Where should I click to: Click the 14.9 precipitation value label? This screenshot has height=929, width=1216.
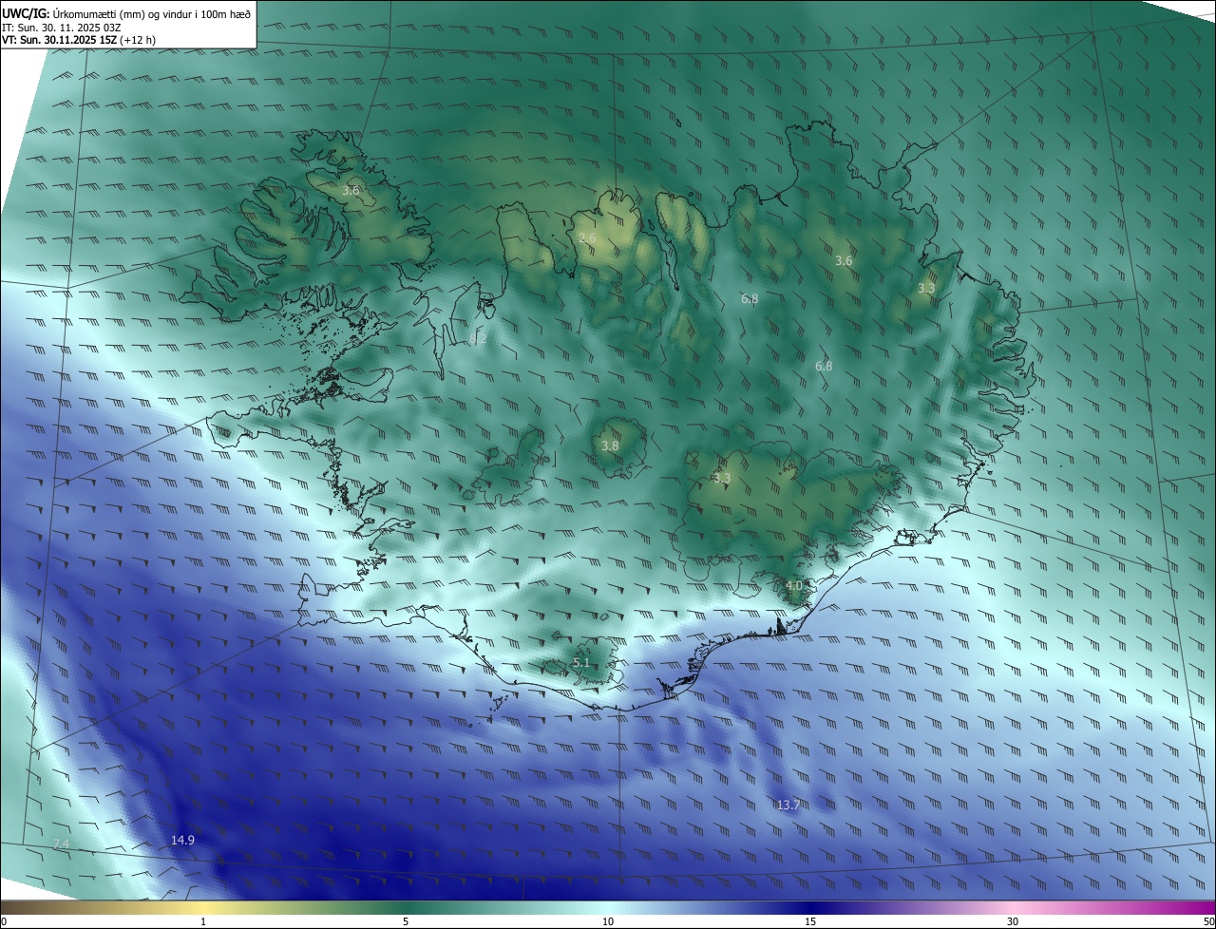point(182,840)
